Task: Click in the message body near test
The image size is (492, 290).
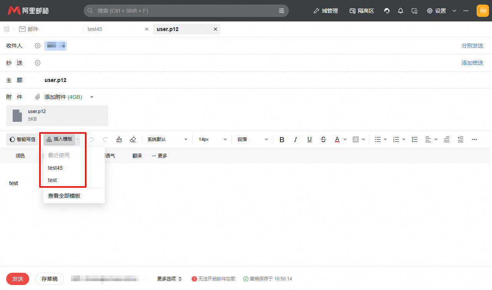Action: 14,183
